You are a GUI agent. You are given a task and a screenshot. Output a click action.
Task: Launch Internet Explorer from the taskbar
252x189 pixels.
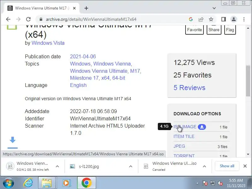pyautogui.click(x=28, y=183)
